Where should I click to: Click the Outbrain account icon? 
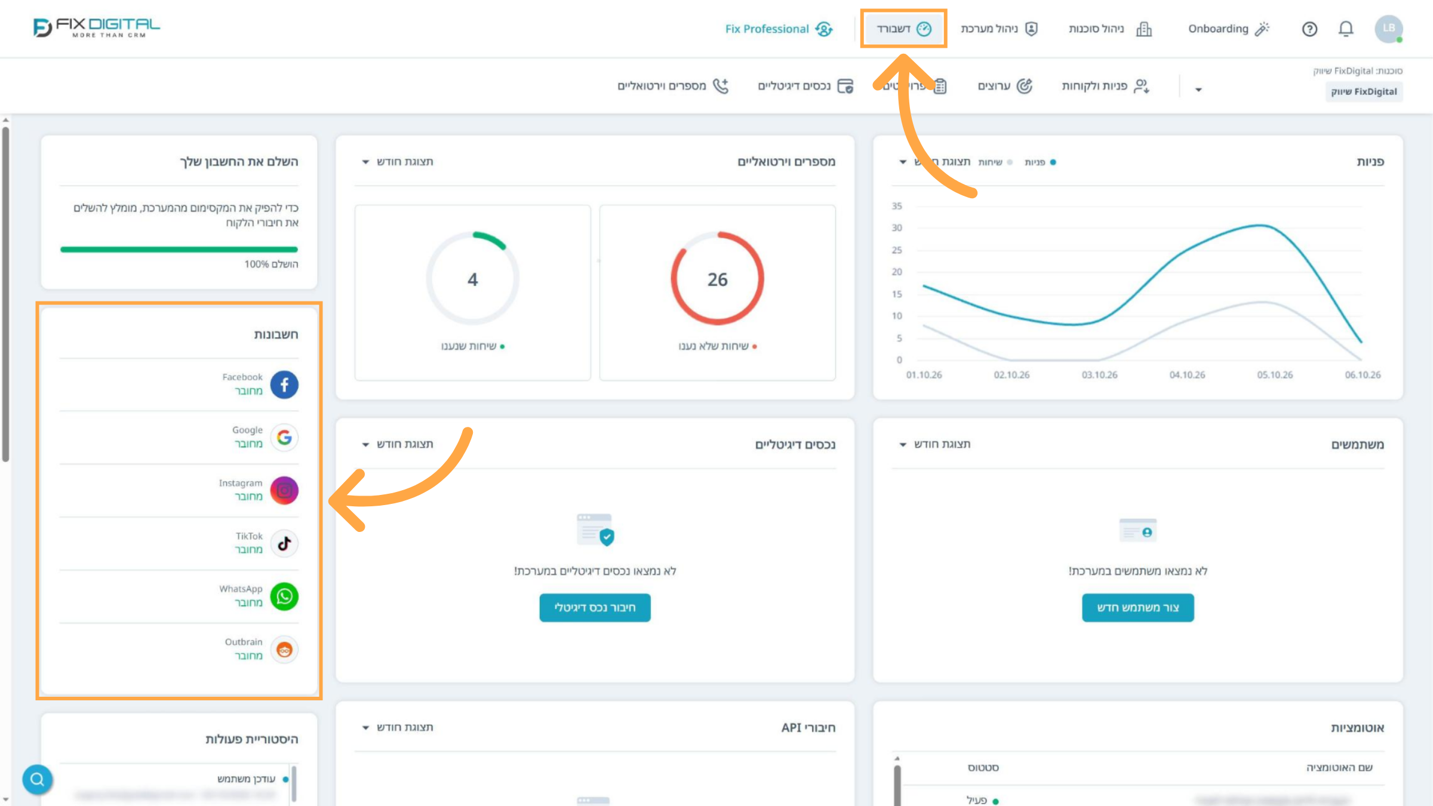tap(284, 650)
